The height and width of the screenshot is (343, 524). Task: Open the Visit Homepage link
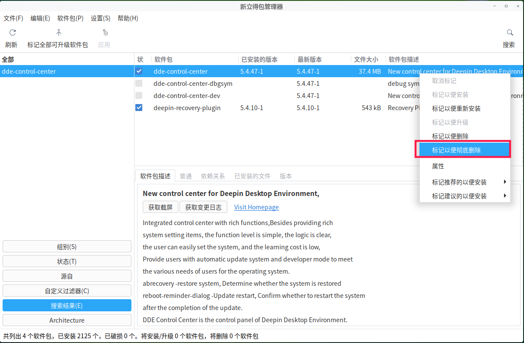point(256,207)
